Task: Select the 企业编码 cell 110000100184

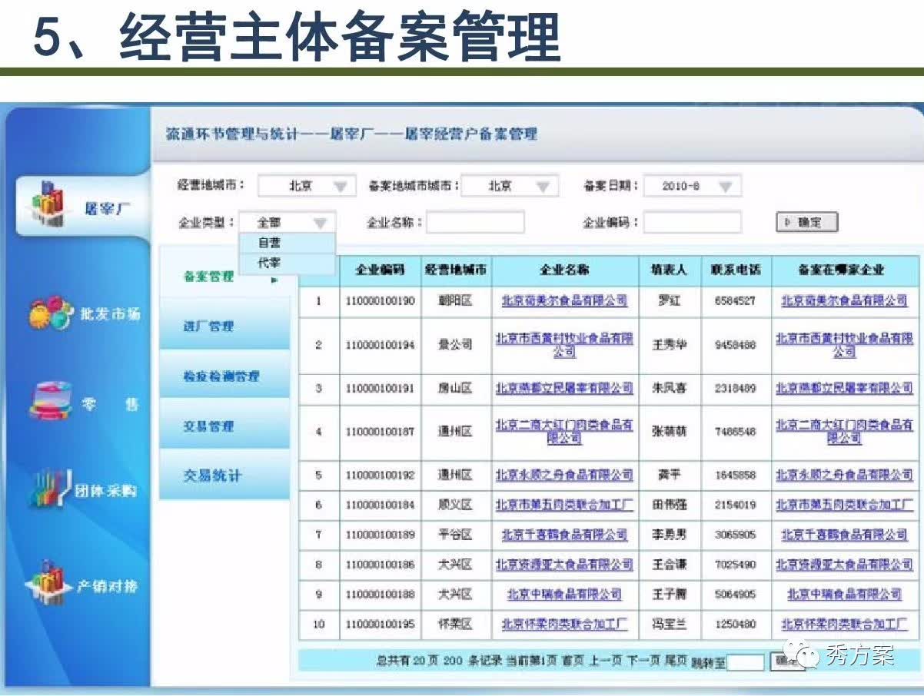Action: pos(380,505)
